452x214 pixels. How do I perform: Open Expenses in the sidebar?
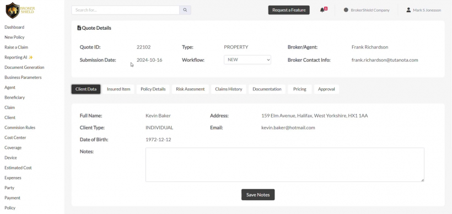13,178
